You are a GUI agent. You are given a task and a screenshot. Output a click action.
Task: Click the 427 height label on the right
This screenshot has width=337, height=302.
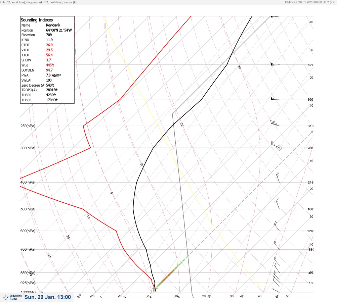(310, 65)
